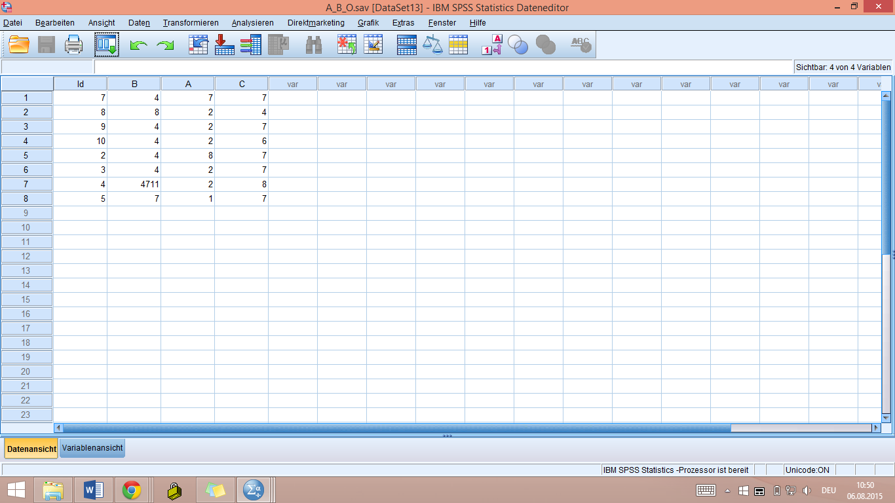Click the Go to Variable toolbar icon
This screenshot has height=503, width=895.
coord(225,45)
